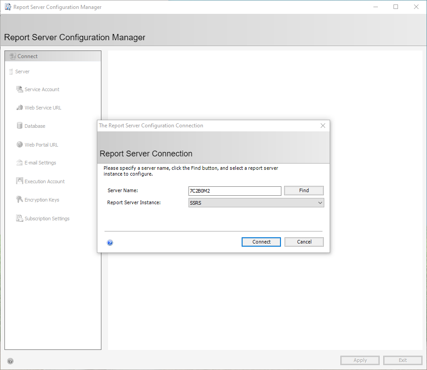
Task: Click the Subscription Settings icon
Action: click(19, 219)
